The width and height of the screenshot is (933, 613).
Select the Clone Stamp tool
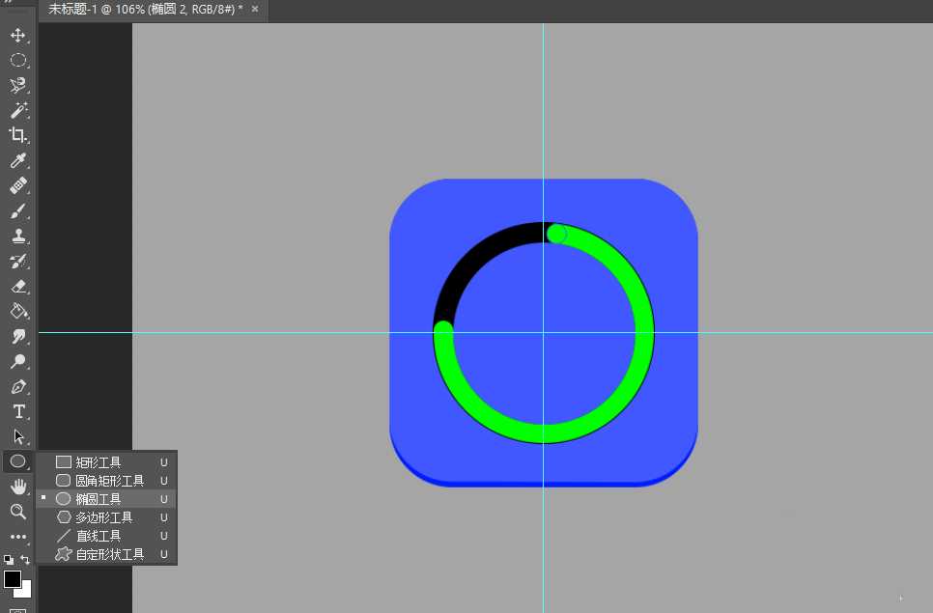pos(17,236)
